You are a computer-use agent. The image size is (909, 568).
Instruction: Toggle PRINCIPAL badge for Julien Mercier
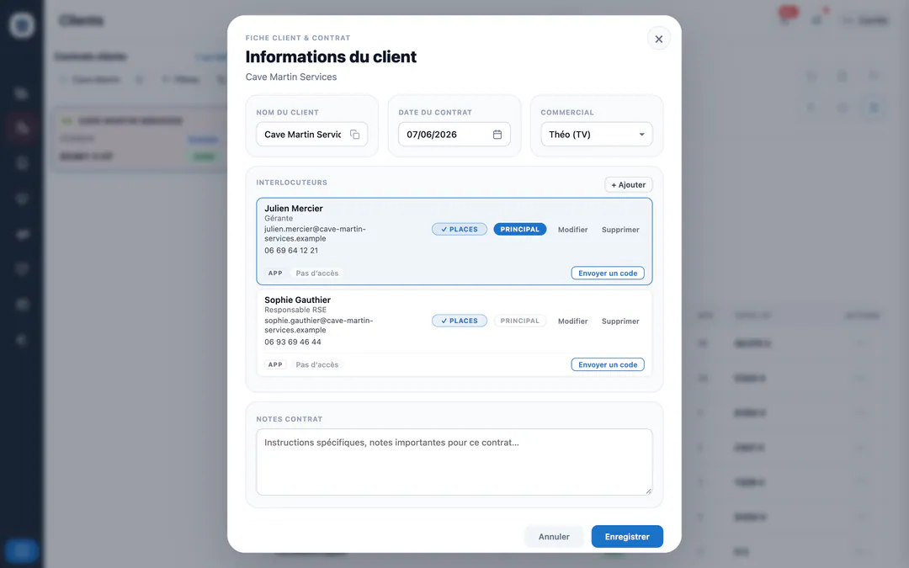point(520,230)
